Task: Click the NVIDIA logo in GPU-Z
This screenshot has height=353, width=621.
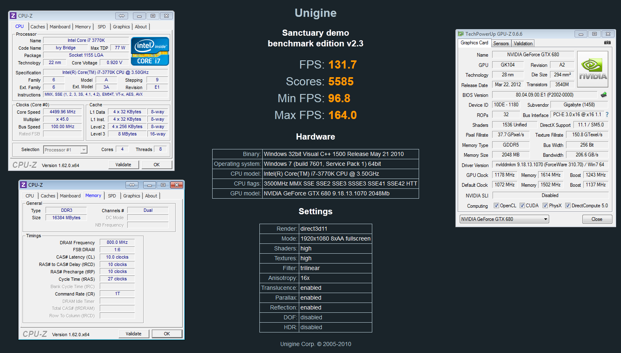Action: click(593, 69)
